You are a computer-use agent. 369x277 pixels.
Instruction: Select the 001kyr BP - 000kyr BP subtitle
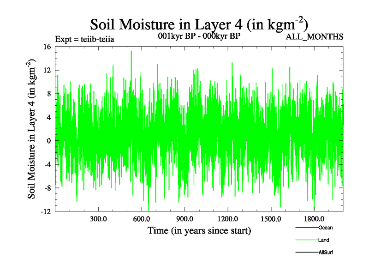pos(198,36)
